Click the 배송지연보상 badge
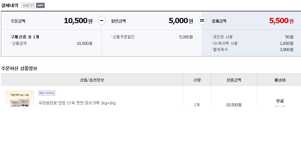This screenshot has height=142, width=301. (x=47, y=93)
